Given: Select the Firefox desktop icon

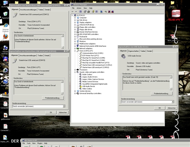Looking at the screenshot, I should pyautogui.click(x=6, y=36).
